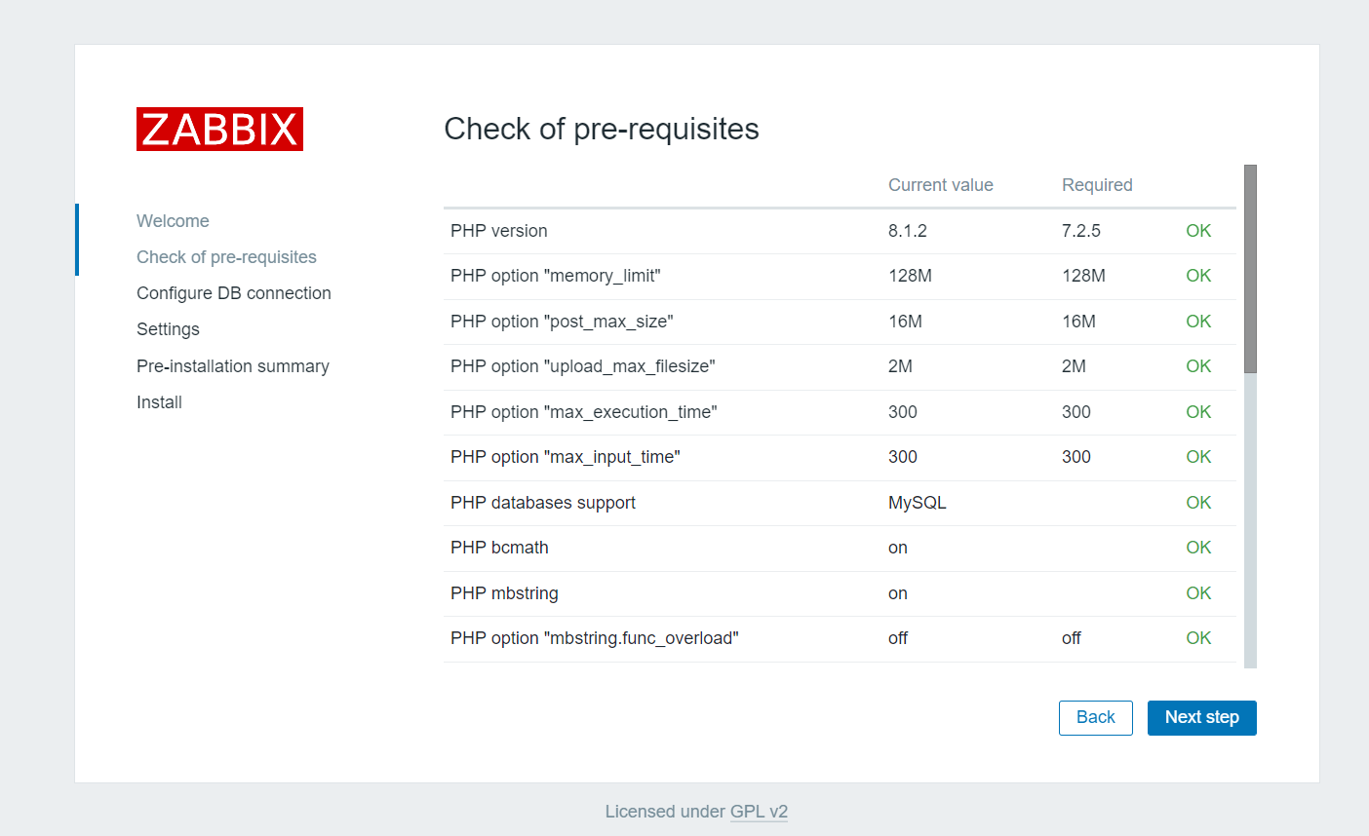
Task: Click PHP databases support row label
Action: [543, 503]
